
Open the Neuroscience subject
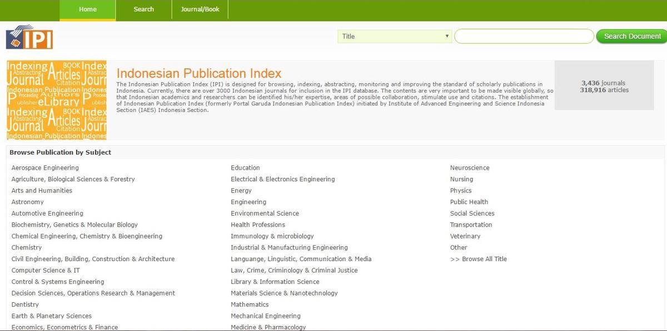(470, 168)
